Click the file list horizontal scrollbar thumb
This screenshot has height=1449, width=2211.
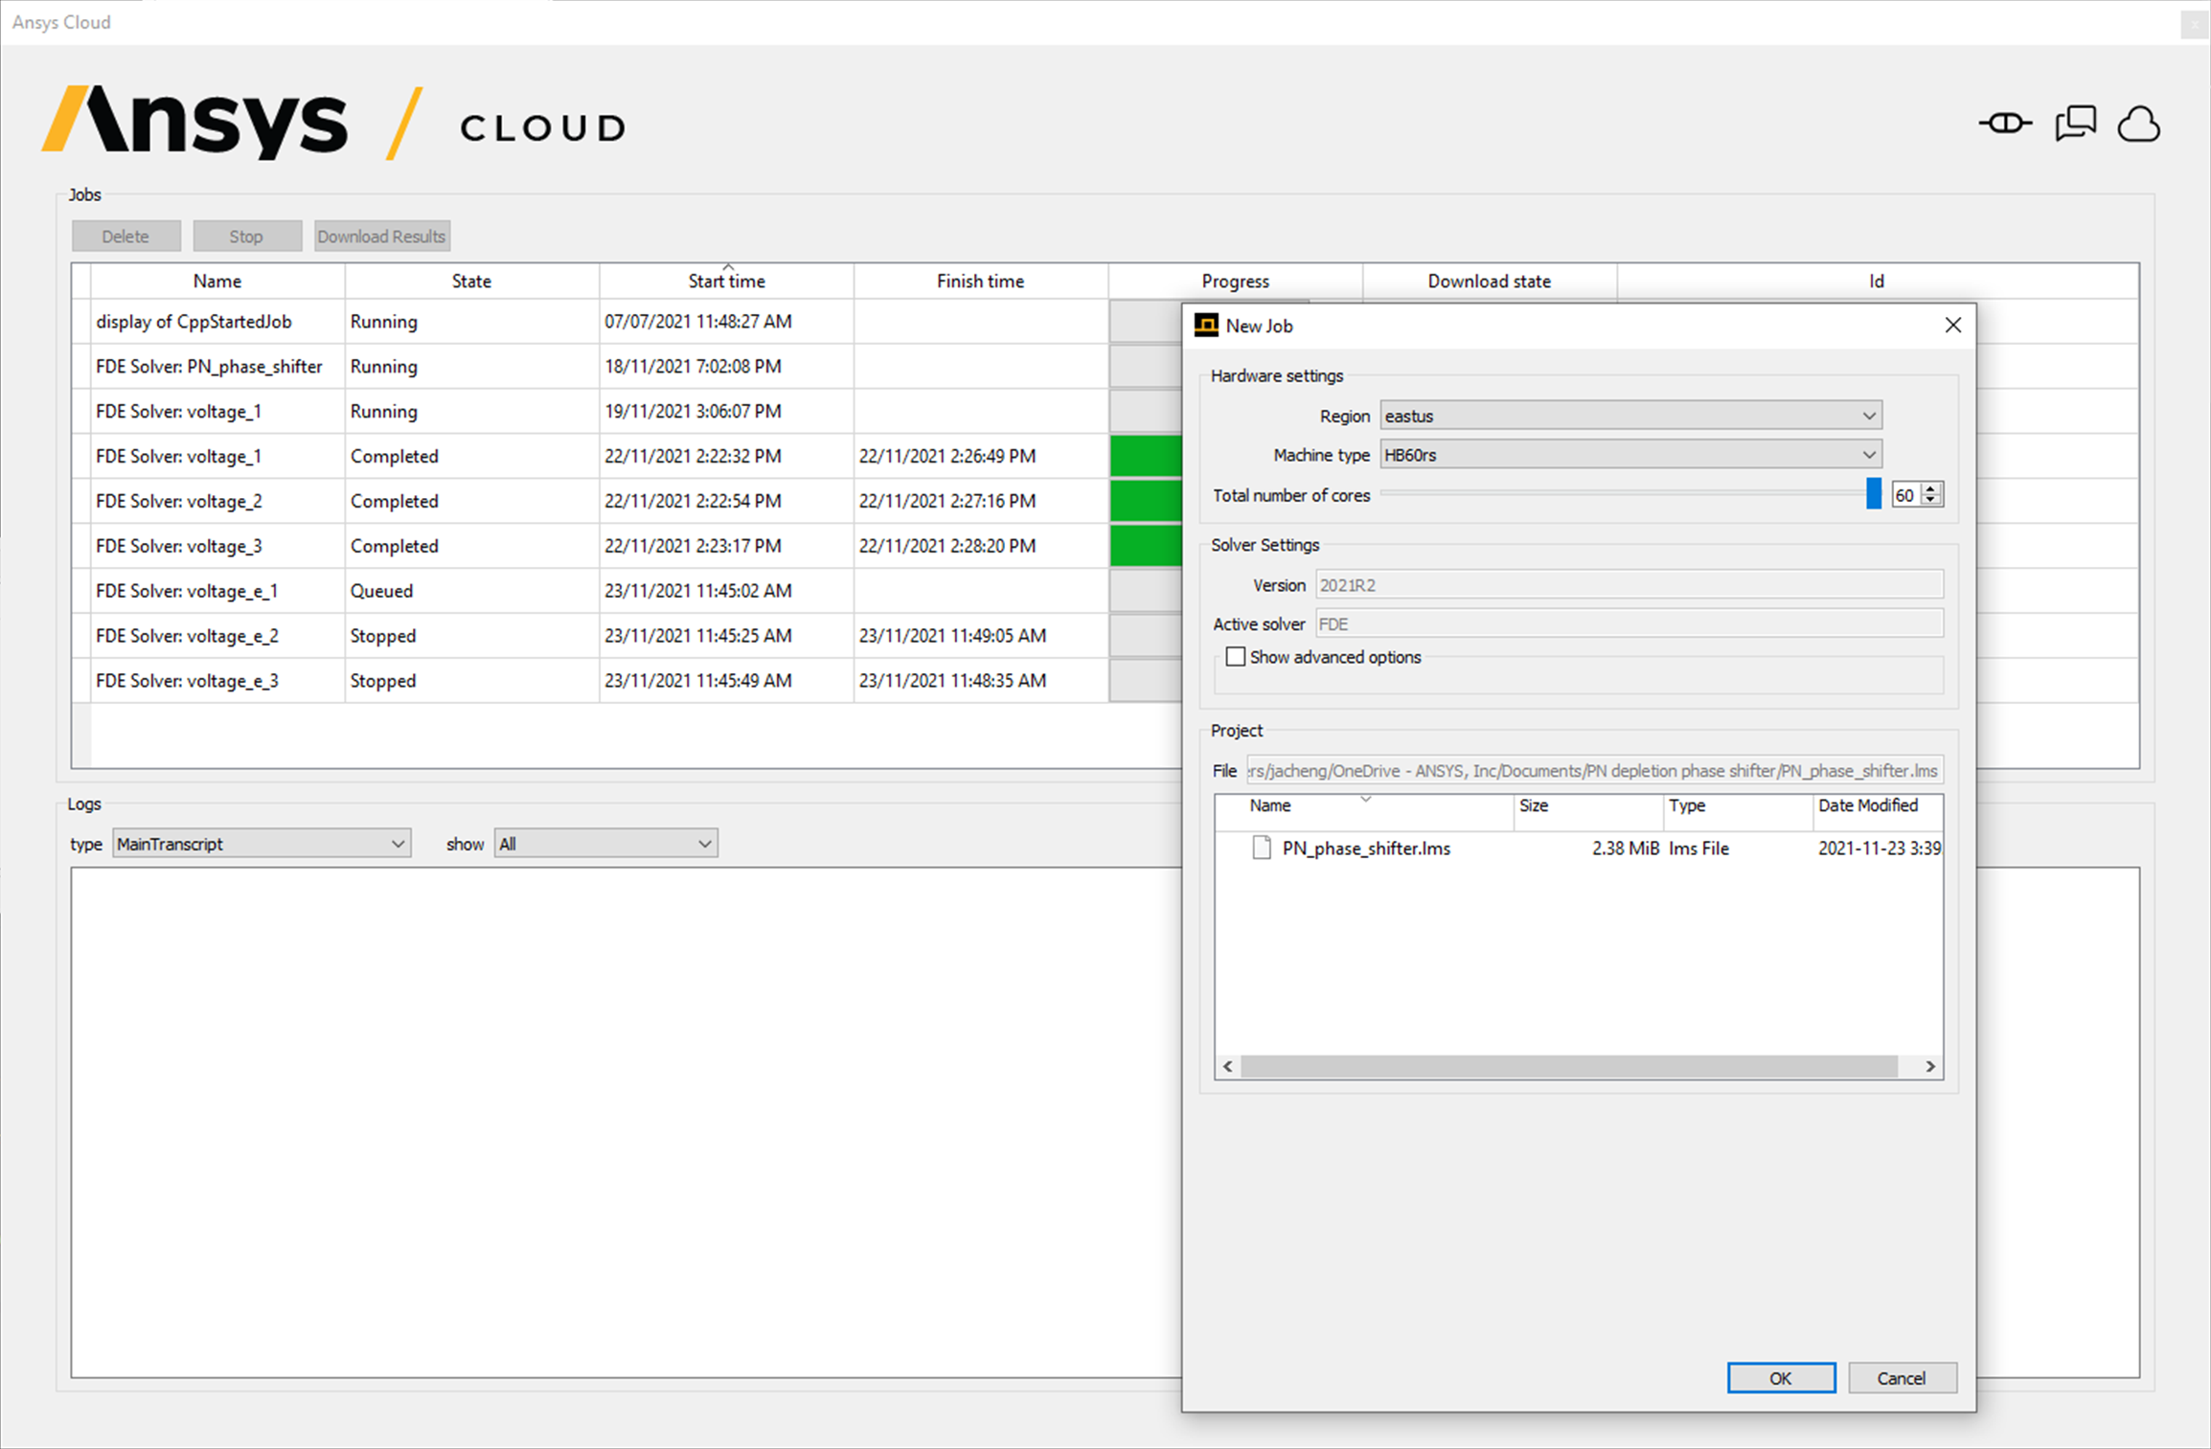1569,1066
